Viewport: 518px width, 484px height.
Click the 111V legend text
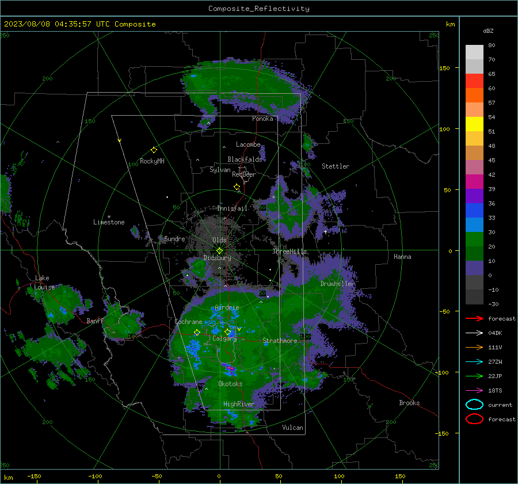click(x=495, y=347)
